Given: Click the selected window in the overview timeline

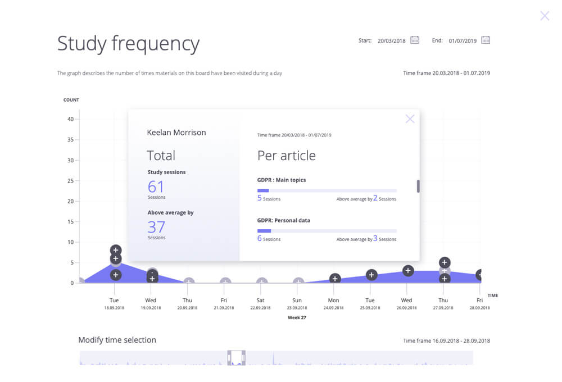Looking at the screenshot, I should click(x=236, y=358).
